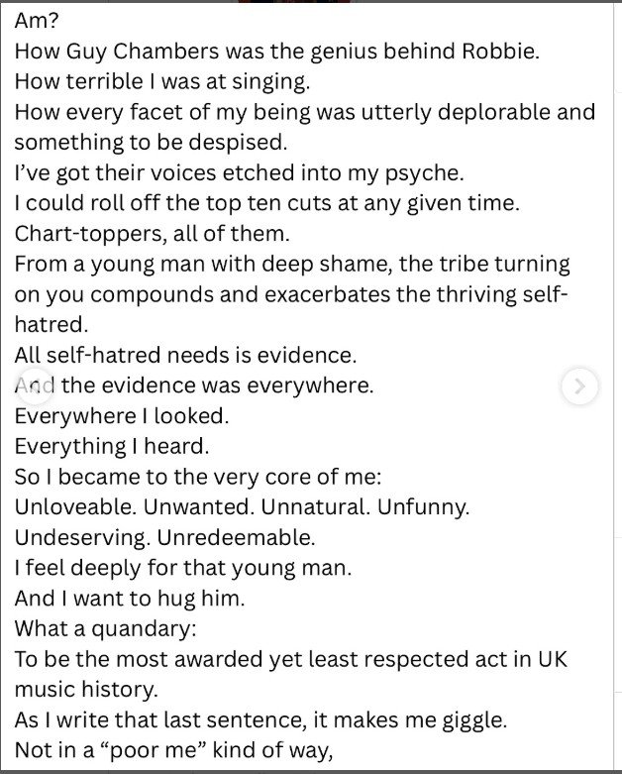Screen dimensions: 622x774
Task: Click the word 'Unloveable.'
Action: [75, 507]
